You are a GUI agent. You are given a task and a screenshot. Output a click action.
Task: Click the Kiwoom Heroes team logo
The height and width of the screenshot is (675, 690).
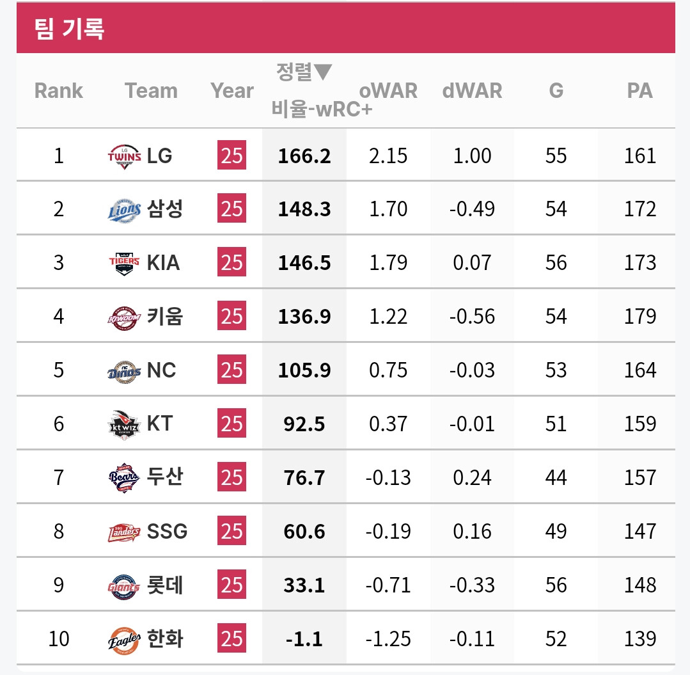pyautogui.click(x=125, y=317)
